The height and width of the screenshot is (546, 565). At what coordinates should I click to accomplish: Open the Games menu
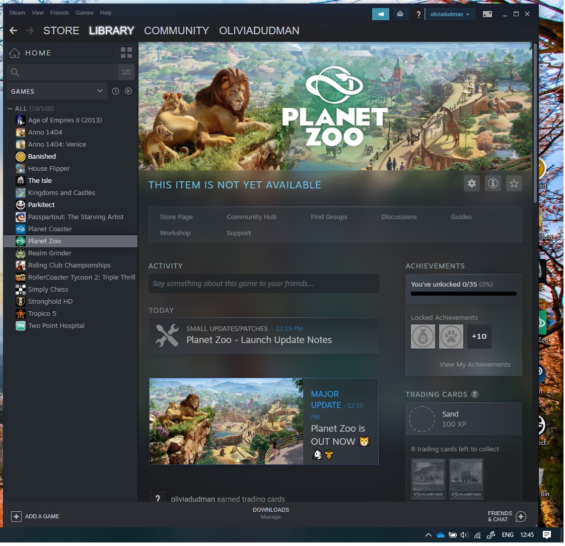point(84,13)
